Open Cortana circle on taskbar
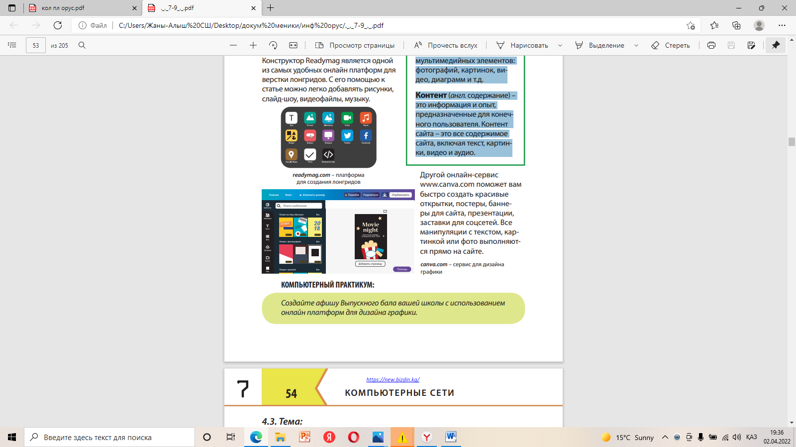796x447 pixels. pos(207,437)
